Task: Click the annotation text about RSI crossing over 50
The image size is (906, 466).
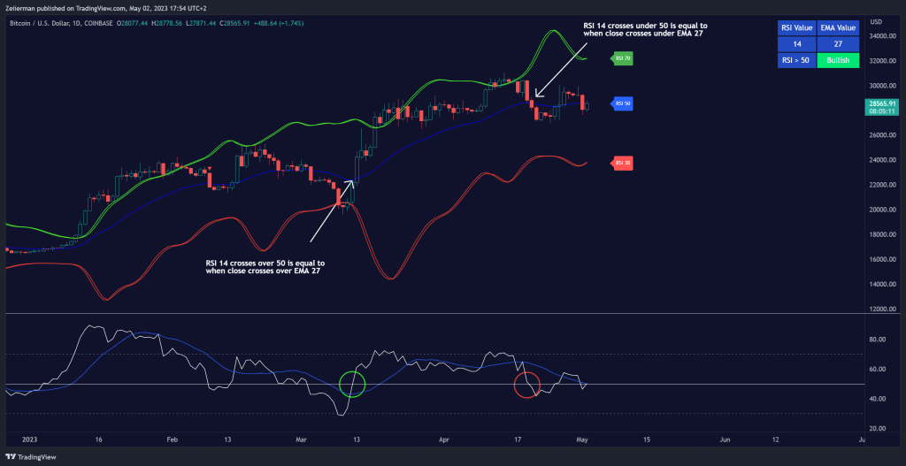Action: (x=265, y=267)
